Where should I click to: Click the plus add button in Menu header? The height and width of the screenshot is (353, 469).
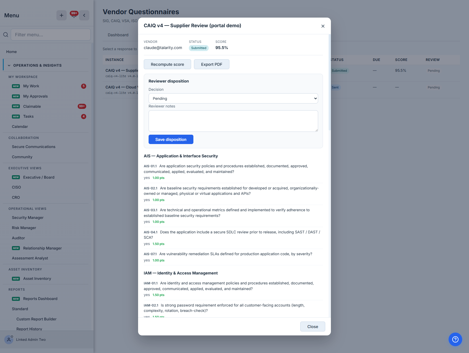(62, 15)
